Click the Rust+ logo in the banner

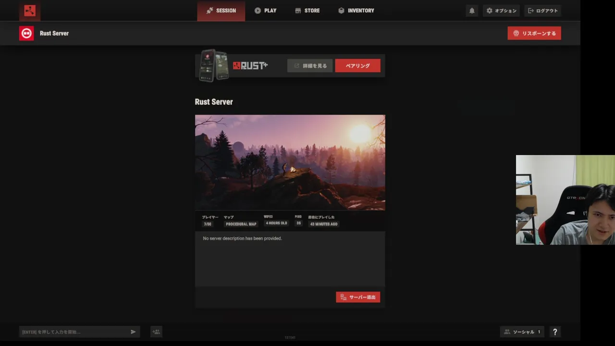click(250, 66)
